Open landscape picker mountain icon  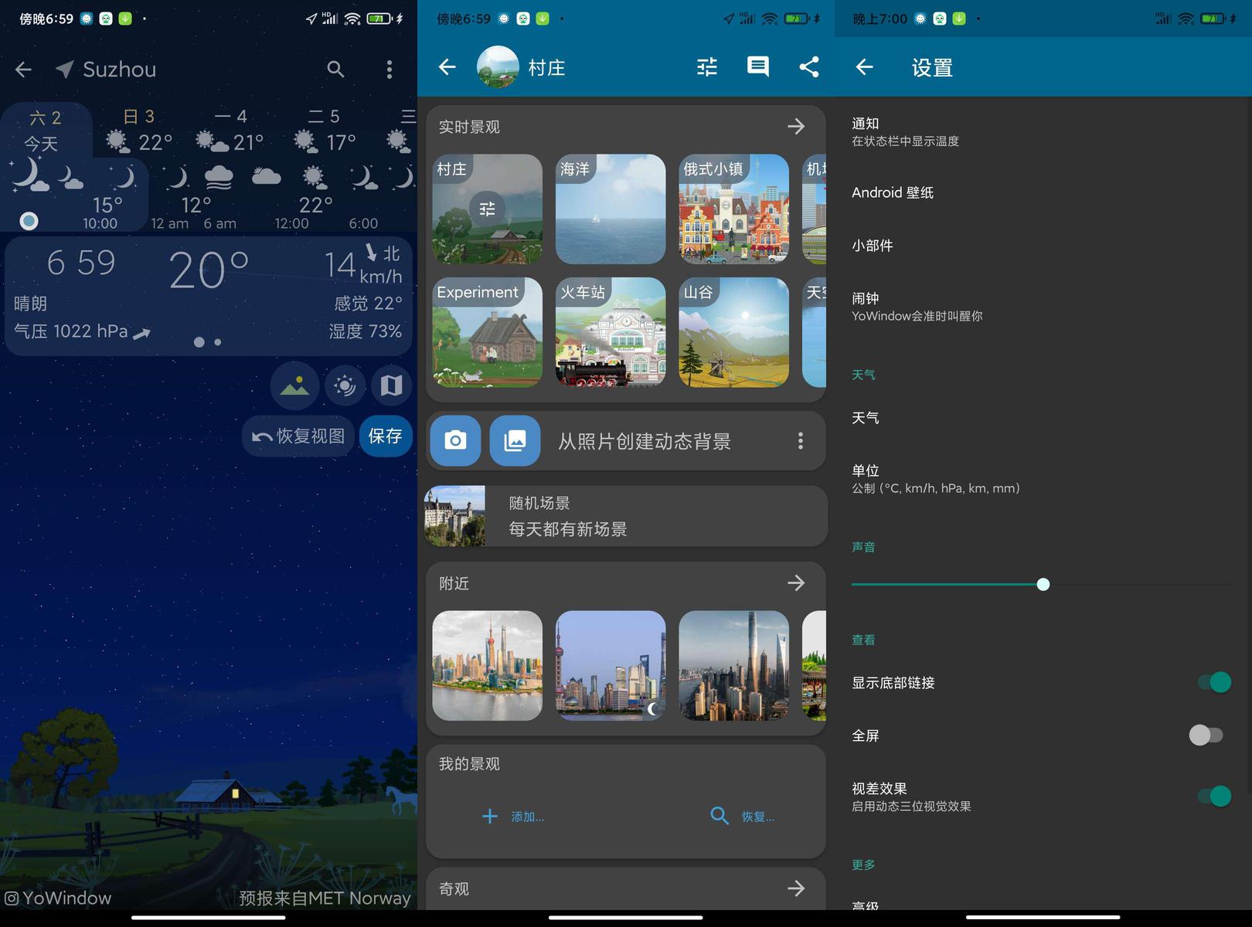[x=294, y=385]
